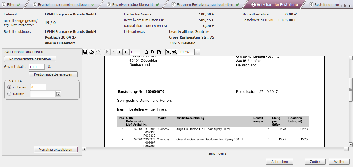Save the order preview report
This screenshot has height=167, width=353.
85,52
